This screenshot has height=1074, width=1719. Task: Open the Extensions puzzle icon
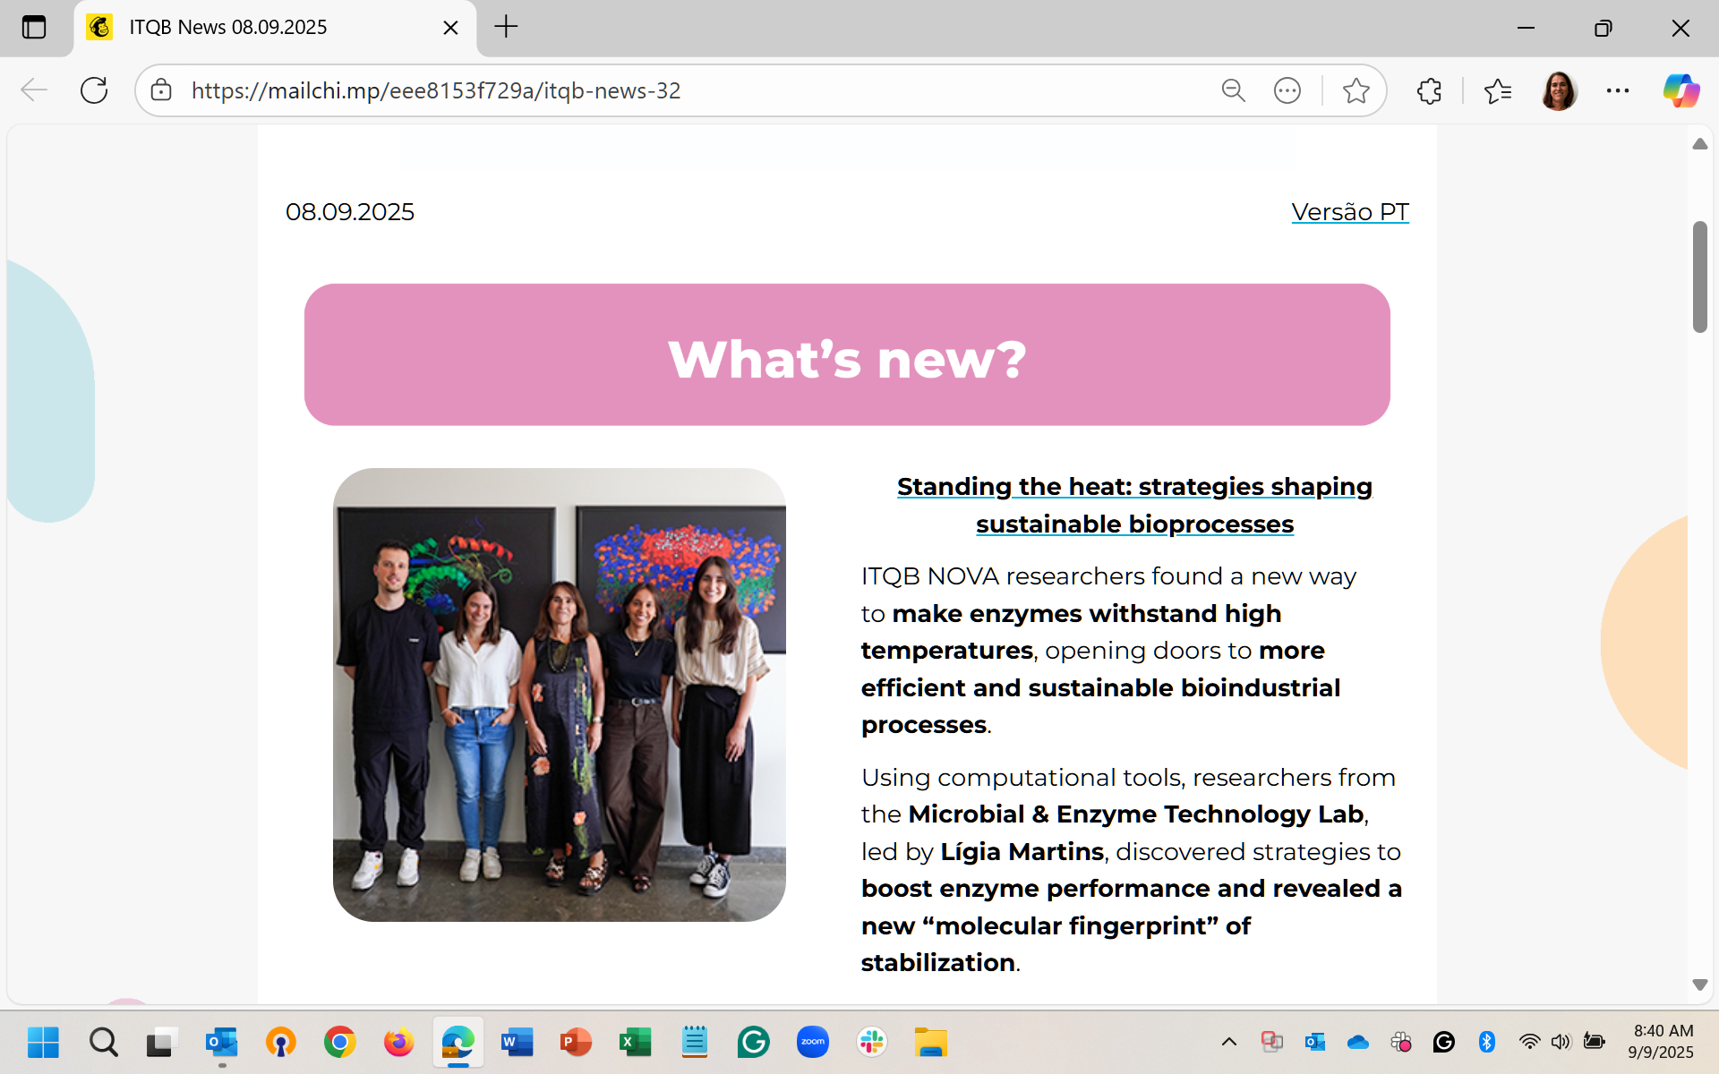1429,90
